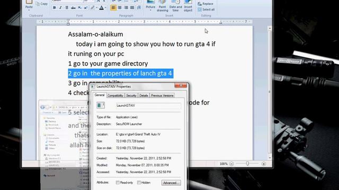The height and width of the screenshot is (190, 339).
Task: Click WordPad vertical scrollbar up arrow
Action: (x=270, y=28)
